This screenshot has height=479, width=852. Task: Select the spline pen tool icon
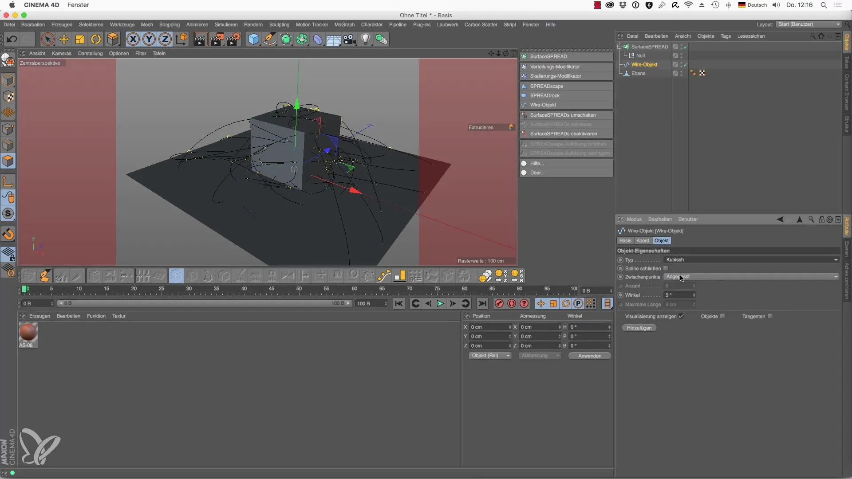pos(270,39)
